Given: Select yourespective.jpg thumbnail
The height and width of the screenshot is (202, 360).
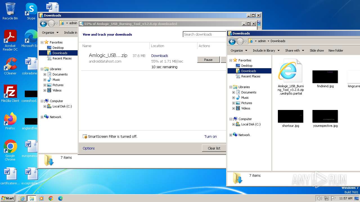Looking at the screenshot, I should click(325, 119).
